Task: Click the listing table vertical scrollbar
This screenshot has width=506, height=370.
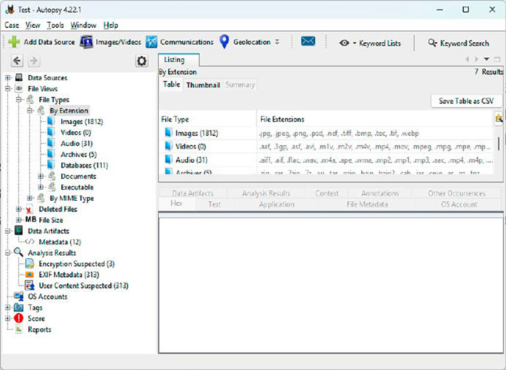Action: pyautogui.click(x=498, y=143)
